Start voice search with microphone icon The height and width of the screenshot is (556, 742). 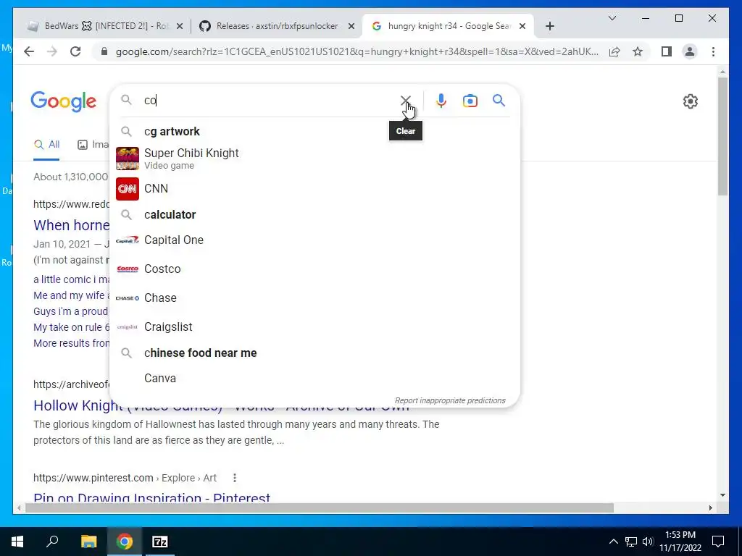441,100
